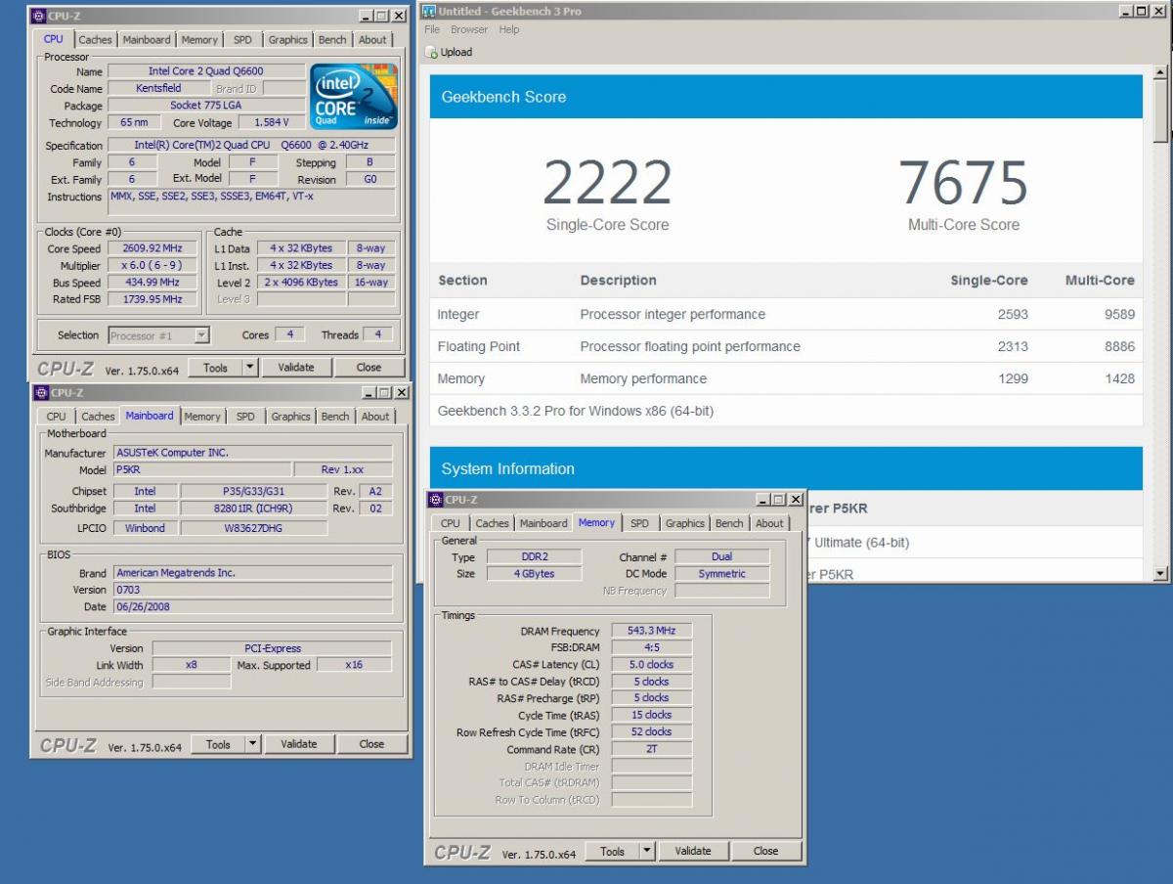1173x884 pixels.
Task: Click the Southbridge 82801IR (ICH9R) value
Action: coord(252,508)
